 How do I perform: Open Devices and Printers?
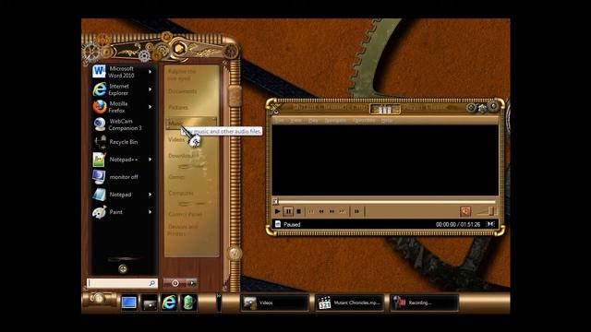click(x=183, y=230)
